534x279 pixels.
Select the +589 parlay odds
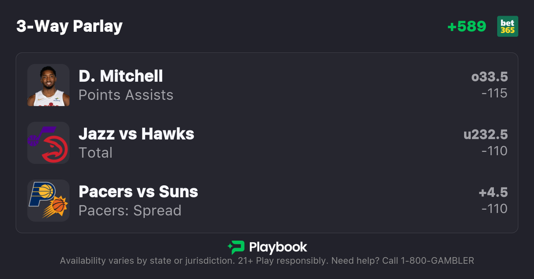pos(467,26)
